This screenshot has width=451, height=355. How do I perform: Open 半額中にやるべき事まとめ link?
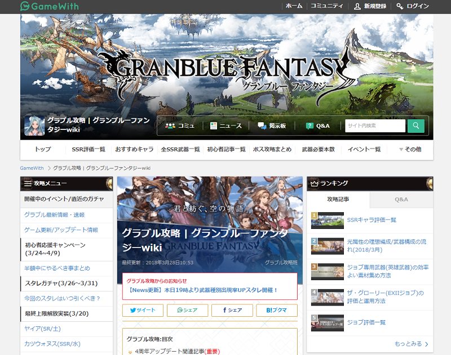tap(57, 268)
